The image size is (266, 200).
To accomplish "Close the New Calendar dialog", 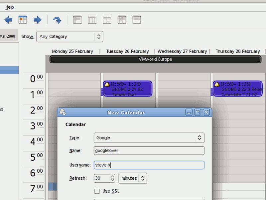I will coord(206,112).
